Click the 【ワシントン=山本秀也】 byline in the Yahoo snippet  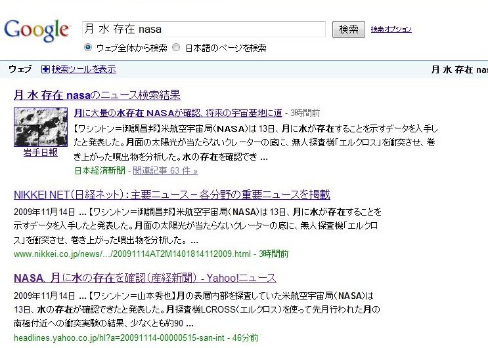click(x=132, y=296)
